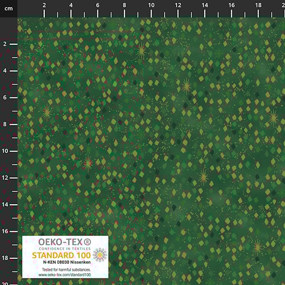
Task: Open the www.oeko-tex.com/standard100 link
Action: pos(65,275)
